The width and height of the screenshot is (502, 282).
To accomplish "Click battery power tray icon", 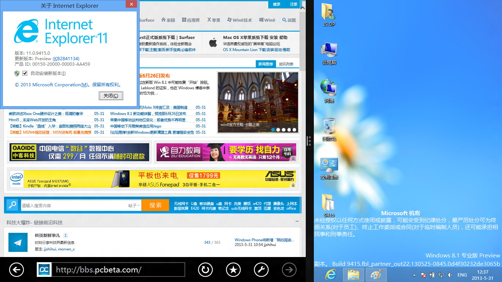I will point(432,275).
